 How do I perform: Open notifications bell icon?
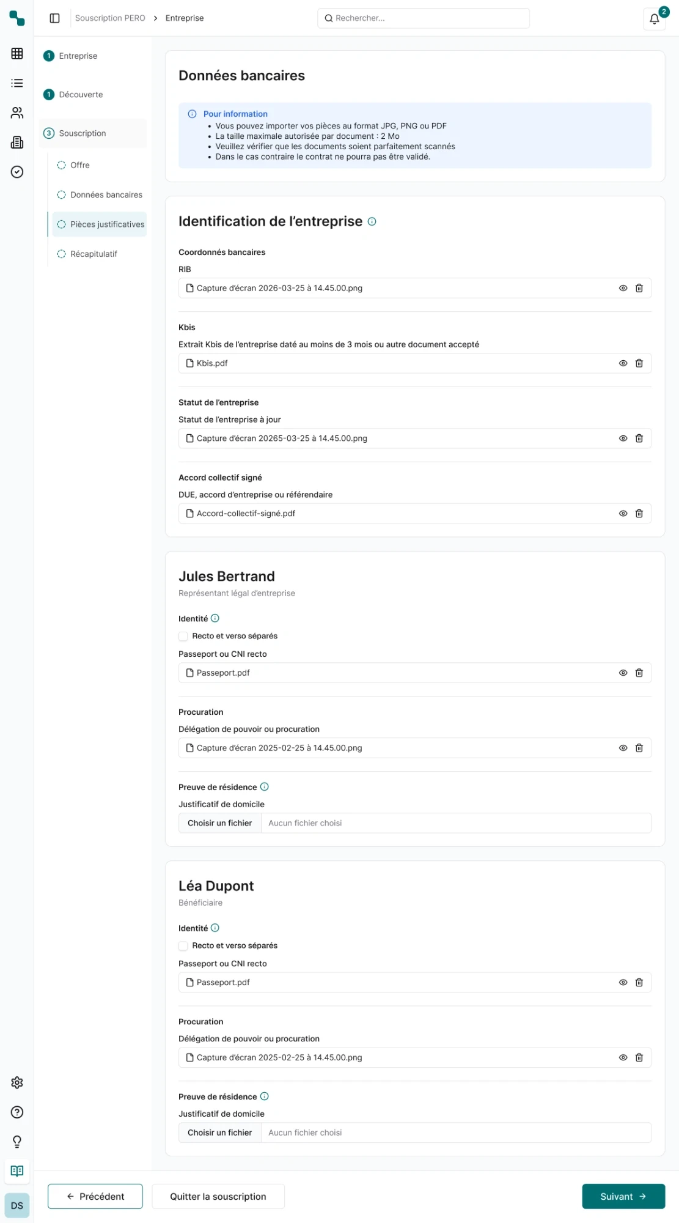coord(654,18)
